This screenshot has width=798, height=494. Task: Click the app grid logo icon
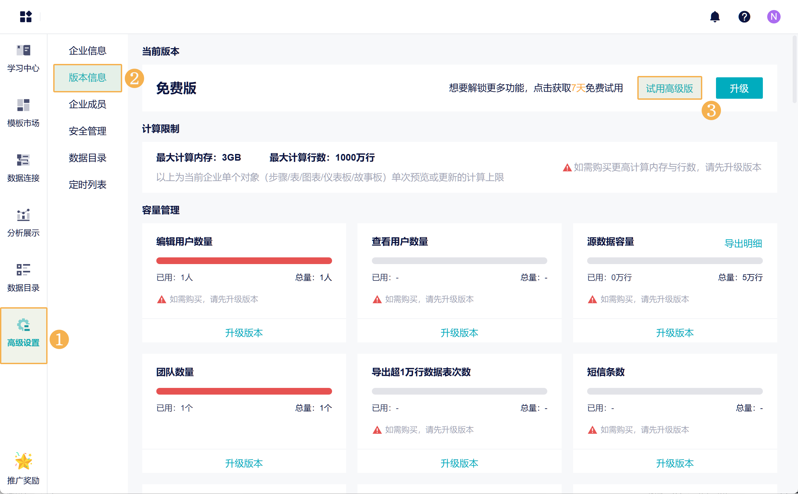pos(26,17)
